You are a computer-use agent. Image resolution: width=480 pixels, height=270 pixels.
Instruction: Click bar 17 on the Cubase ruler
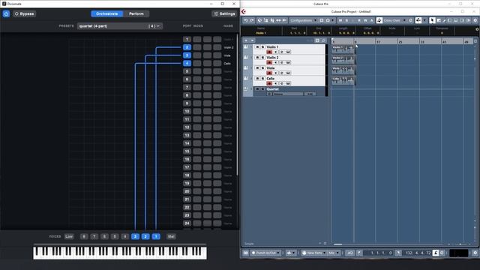[x=379, y=41]
